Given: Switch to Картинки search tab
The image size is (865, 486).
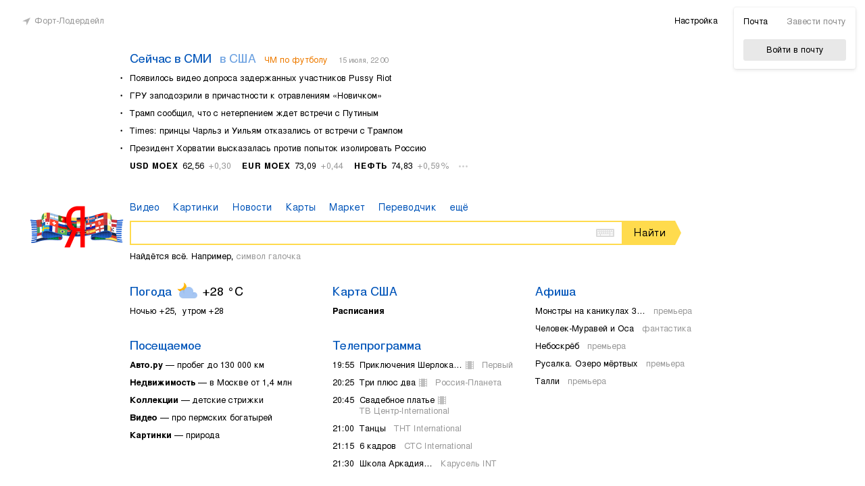Looking at the screenshot, I should click(196, 207).
